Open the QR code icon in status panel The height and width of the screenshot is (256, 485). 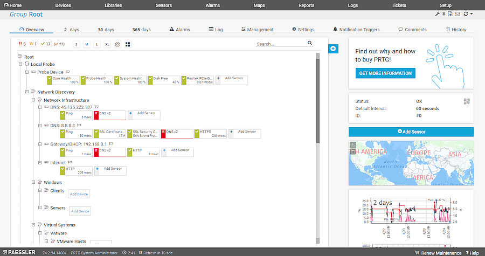467,101
